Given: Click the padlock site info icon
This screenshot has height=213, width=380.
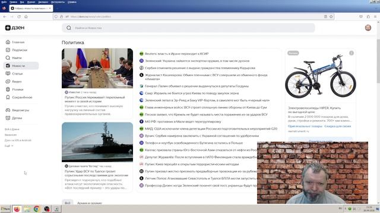Looking at the screenshot, I should click(x=62, y=17).
